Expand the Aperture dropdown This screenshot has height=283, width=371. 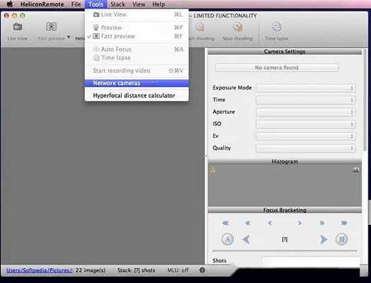305,112
